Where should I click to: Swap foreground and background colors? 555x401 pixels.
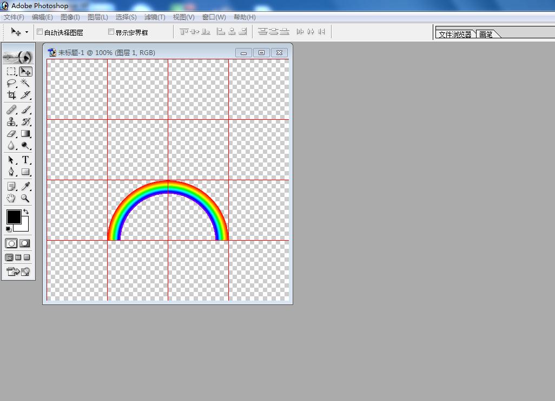(26, 212)
